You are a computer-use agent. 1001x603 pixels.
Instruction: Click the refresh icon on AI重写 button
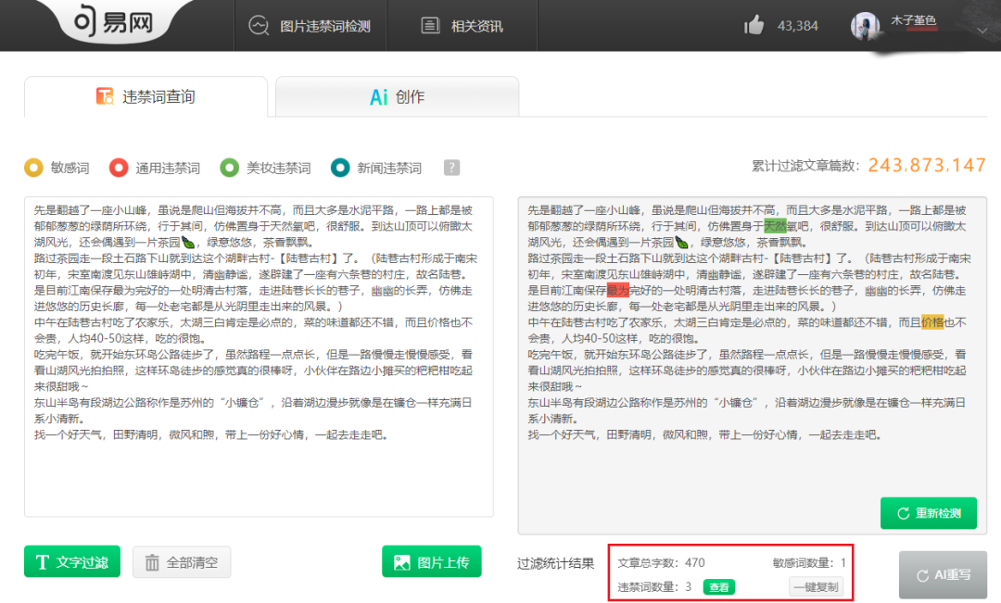(x=923, y=575)
